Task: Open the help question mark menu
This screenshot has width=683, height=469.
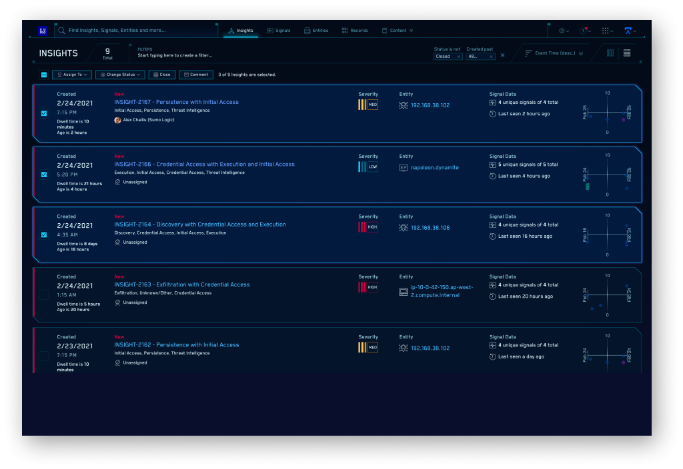Action: point(585,31)
